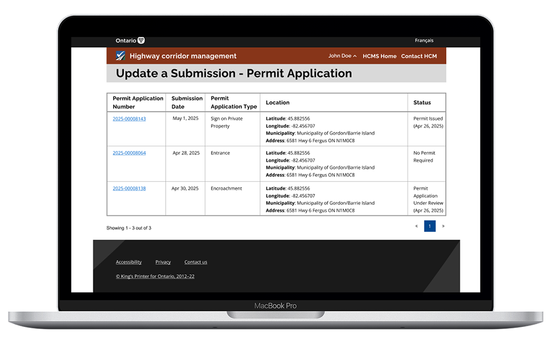The image size is (552, 340).
Task: Expand the John Doe user menu
Action: pos(342,56)
